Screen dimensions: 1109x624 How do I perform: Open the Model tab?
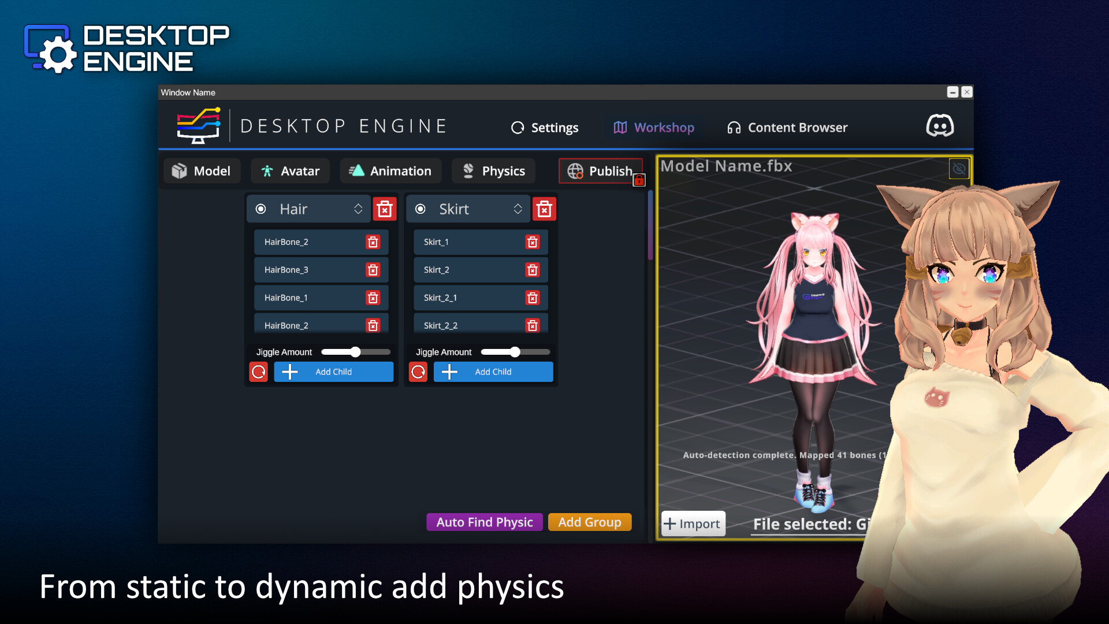[x=202, y=171]
